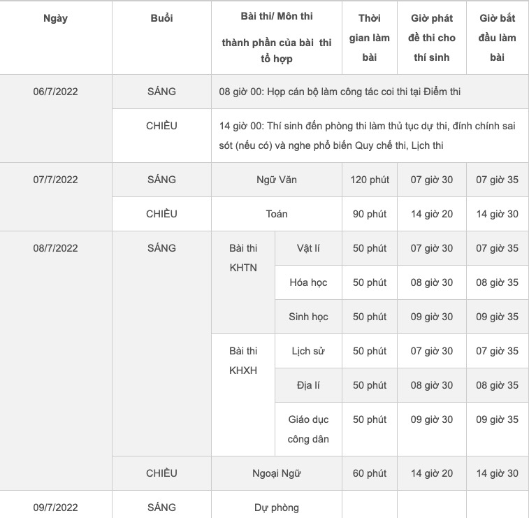The height and width of the screenshot is (518, 529).
Task: Click the date cell 09/7/2022
Action: (x=55, y=508)
